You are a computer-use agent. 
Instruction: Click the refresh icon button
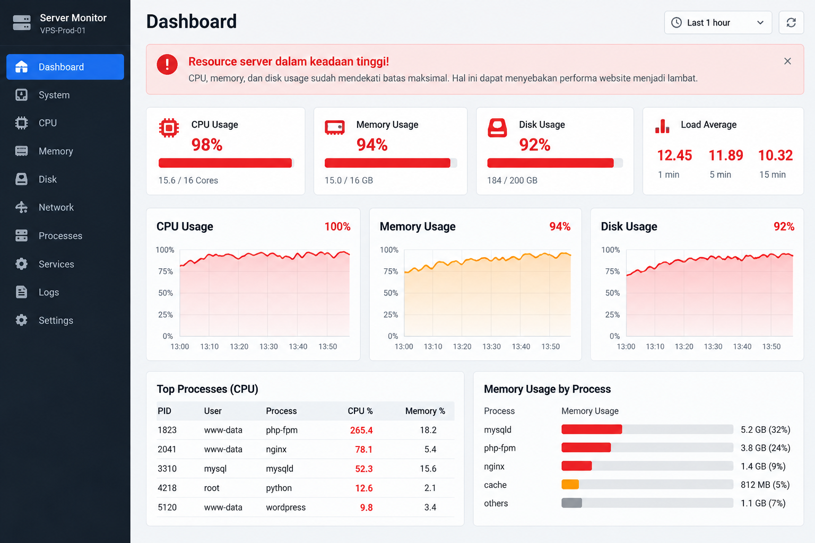[x=791, y=23]
